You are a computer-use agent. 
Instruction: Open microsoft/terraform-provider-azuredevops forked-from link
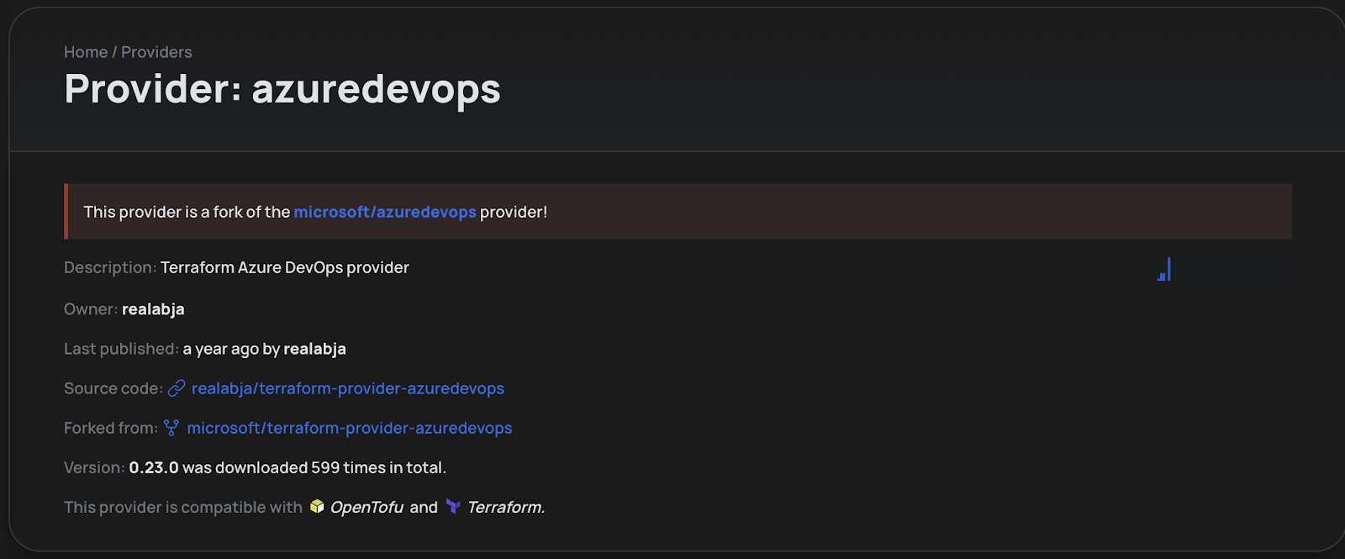point(350,428)
